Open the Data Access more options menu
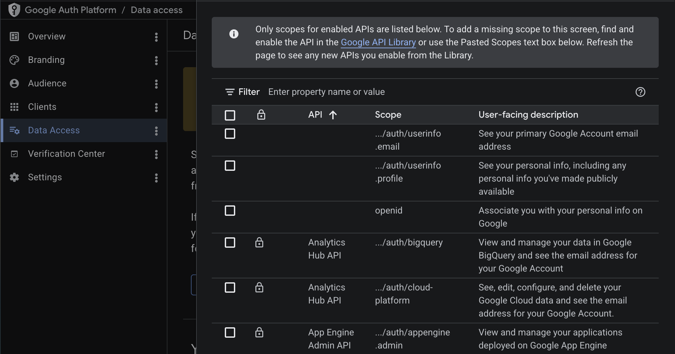 click(156, 131)
